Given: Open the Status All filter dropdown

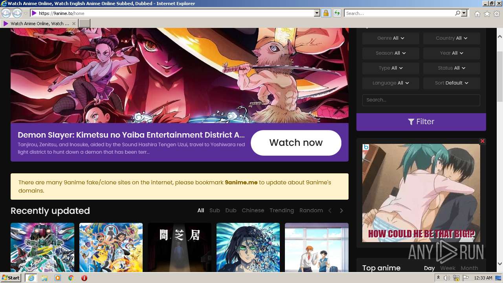Looking at the screenshot, I should click(452, 68).
